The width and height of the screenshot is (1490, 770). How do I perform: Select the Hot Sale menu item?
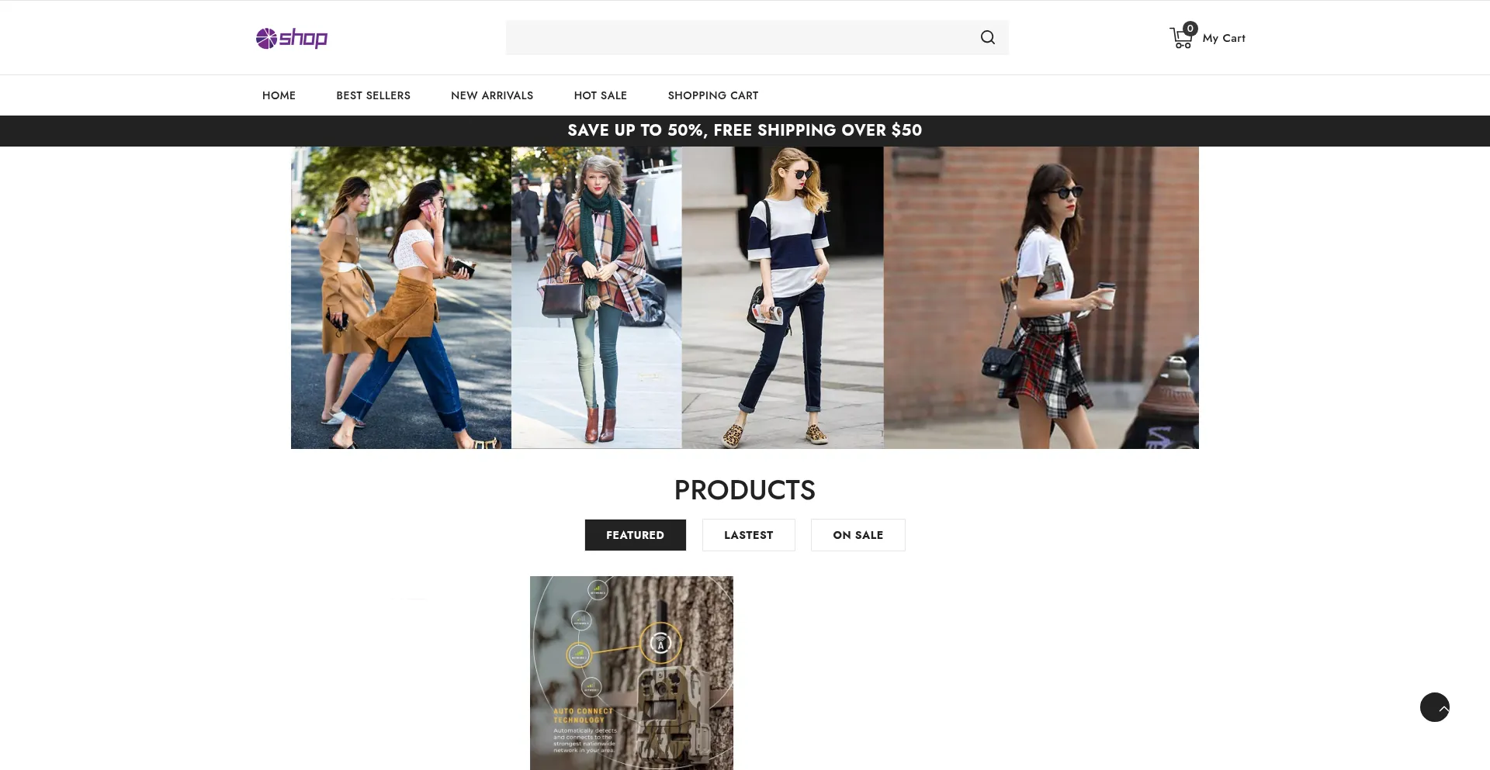(600, 95)
